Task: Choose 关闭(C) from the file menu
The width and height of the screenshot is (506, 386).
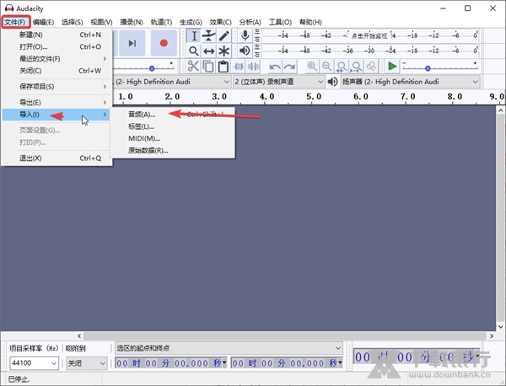Action: click(57, 71)
